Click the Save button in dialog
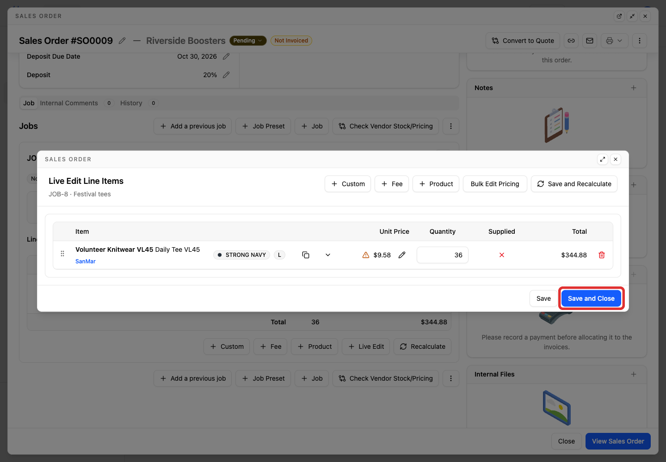666x462 pixels. click(x=543, y=298)
